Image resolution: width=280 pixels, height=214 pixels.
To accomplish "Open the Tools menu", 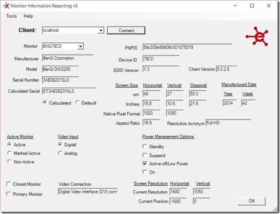I will (x=12, y=16).
